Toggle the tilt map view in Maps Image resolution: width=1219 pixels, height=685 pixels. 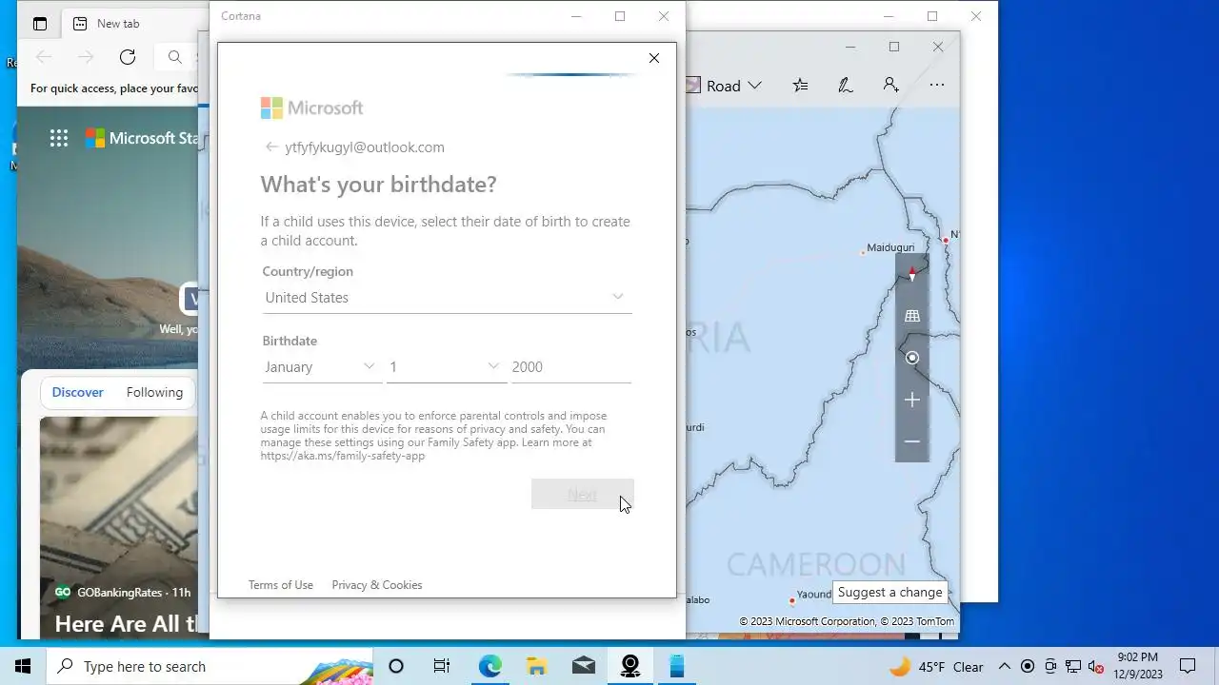tap(912, 316)
